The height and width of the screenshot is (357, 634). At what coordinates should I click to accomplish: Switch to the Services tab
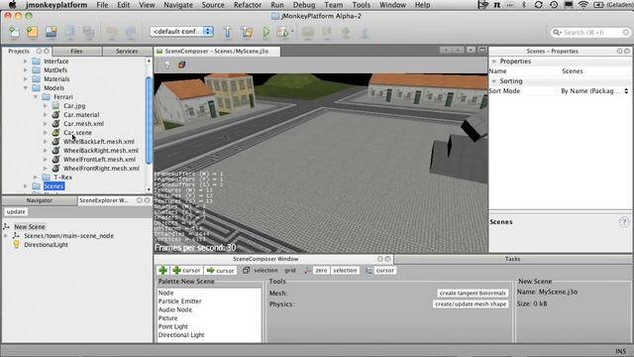tap(127, 51)
